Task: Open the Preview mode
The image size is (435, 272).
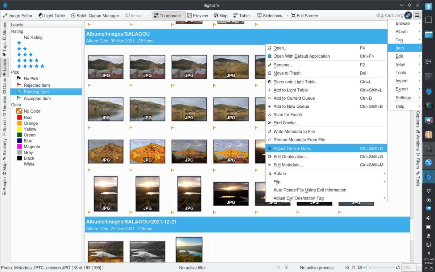Action: tap(197, 16)
